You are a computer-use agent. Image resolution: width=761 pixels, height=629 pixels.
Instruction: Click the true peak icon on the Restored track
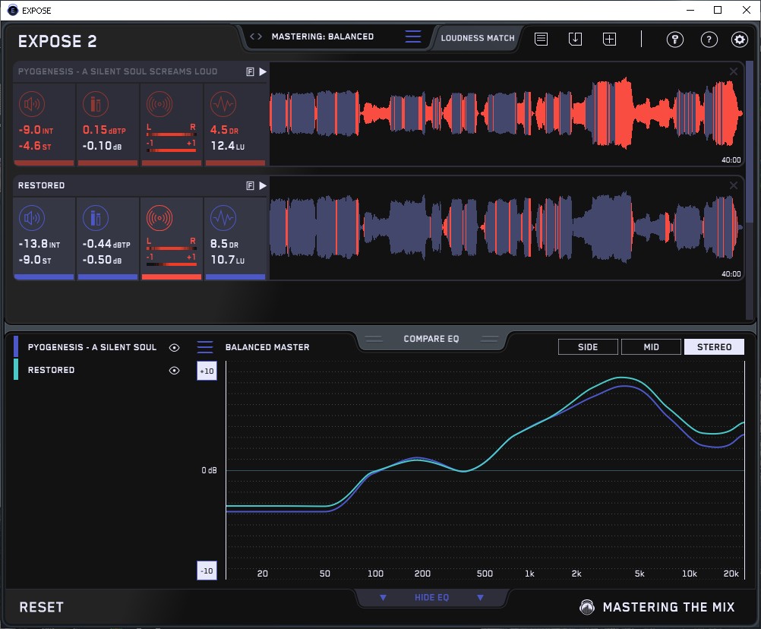(x=96, y=218)
